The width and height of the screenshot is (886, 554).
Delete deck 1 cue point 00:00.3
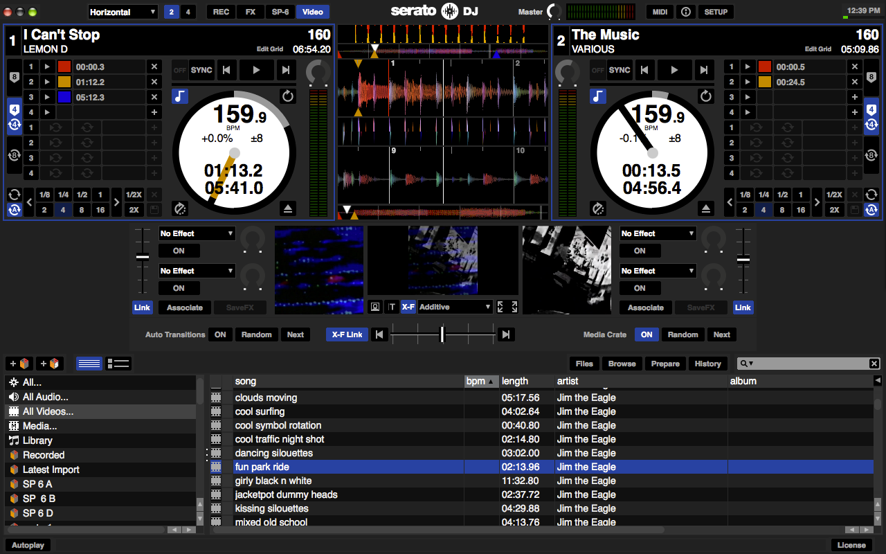[154, 67]
